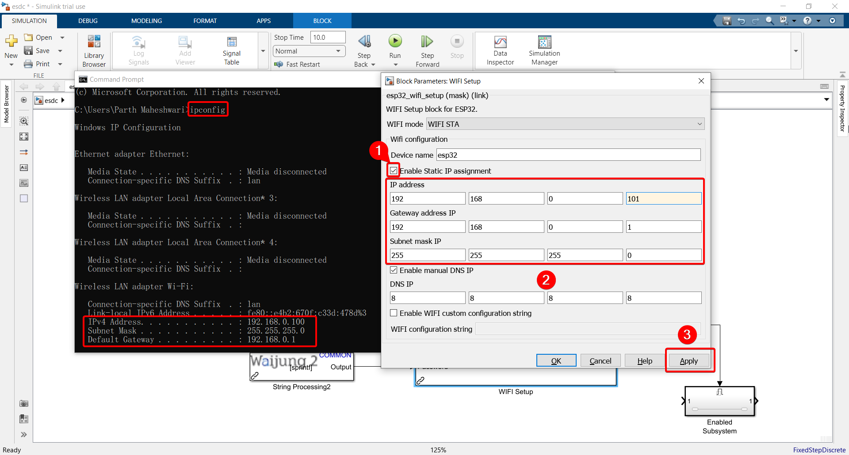Screen dimensions: 849x455
Task: Click the Save icon in quick access toolbar
Action: (727, 21)
